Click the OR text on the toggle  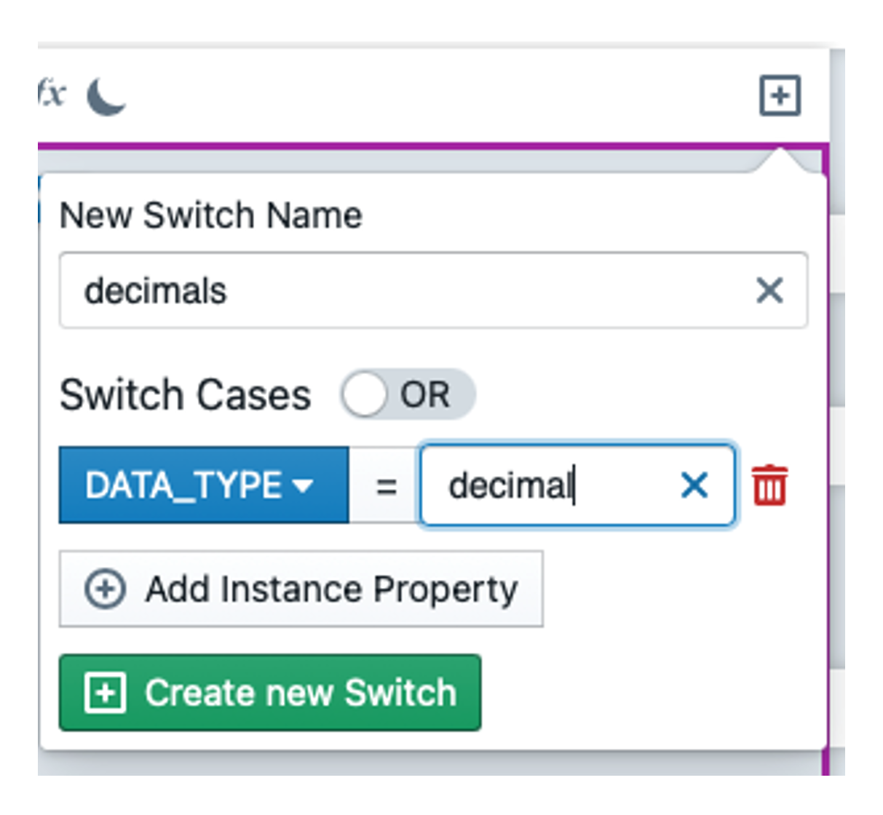(x=425, y=395)
